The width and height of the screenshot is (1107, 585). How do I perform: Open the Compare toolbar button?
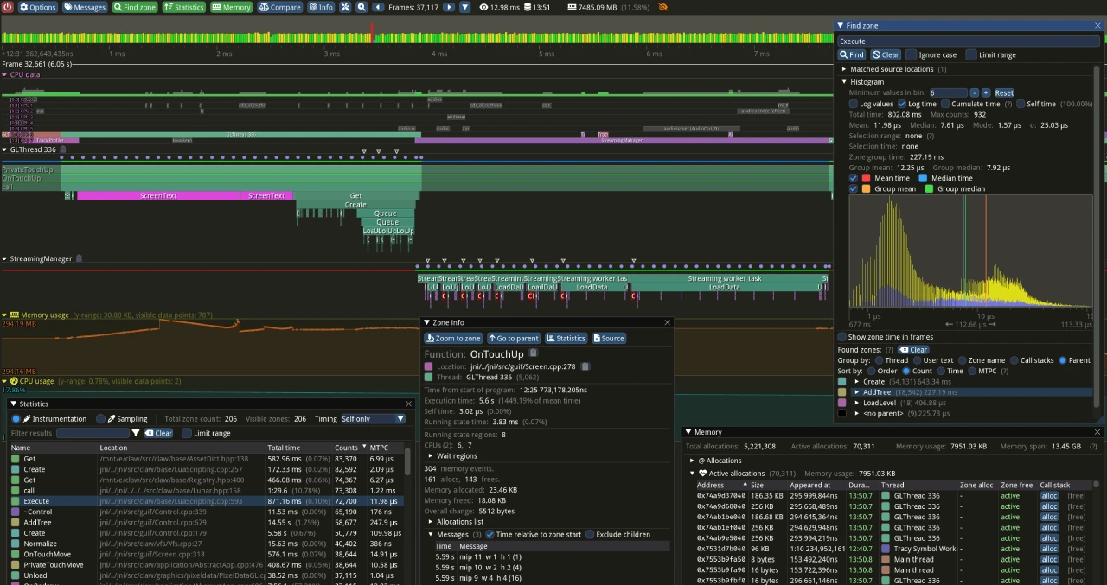(x=280, y=7)
